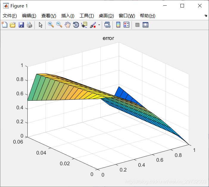Minimize the Figure 1 window
This screenshot has width=209, height=187.
[x=165, y=6]
